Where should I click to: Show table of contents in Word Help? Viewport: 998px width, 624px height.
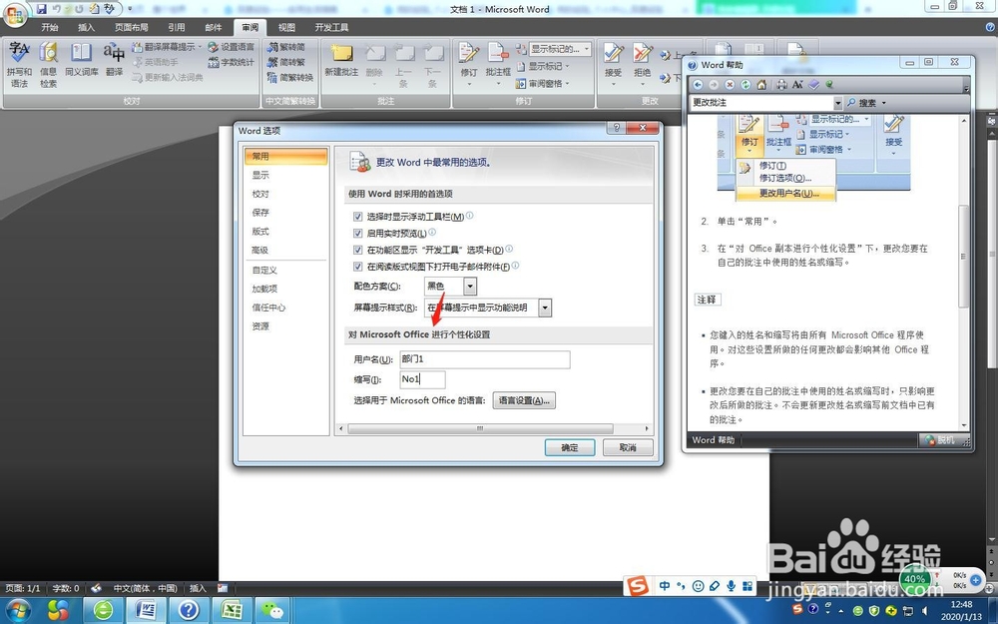click(814, 85)
